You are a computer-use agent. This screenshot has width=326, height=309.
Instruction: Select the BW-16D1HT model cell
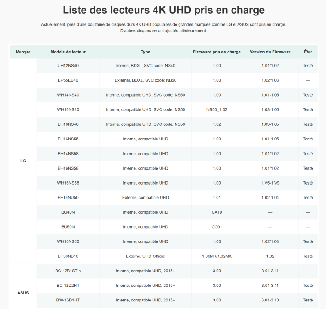(68, 300)
